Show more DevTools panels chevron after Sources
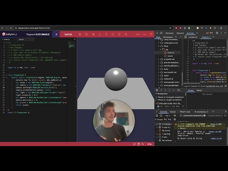This screenshot has width=228, height=171. tap(197, 33)
